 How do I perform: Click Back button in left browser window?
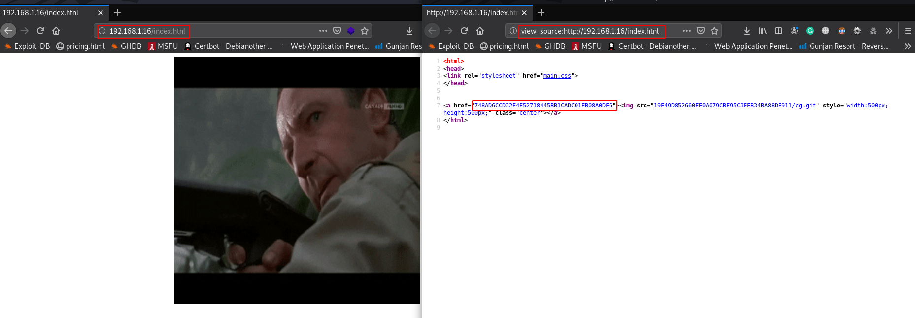click(x=8, y=31)
